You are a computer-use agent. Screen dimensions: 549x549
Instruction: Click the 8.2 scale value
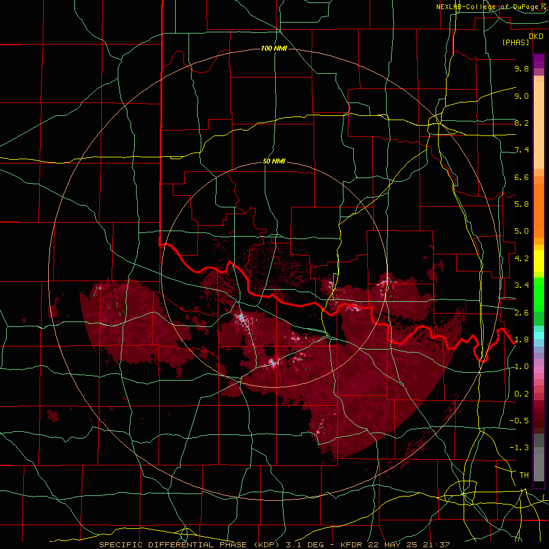(x=522, y=123)
